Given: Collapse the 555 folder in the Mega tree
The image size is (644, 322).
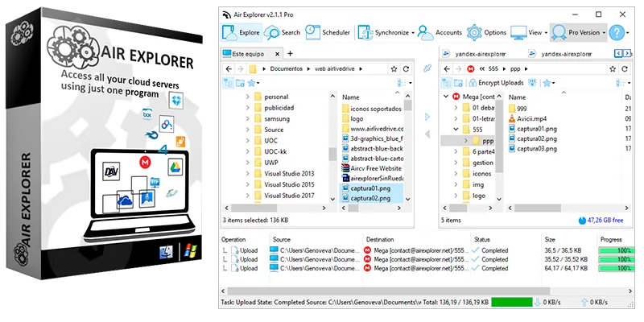Looking at the screenshot, I should (456, 130).
